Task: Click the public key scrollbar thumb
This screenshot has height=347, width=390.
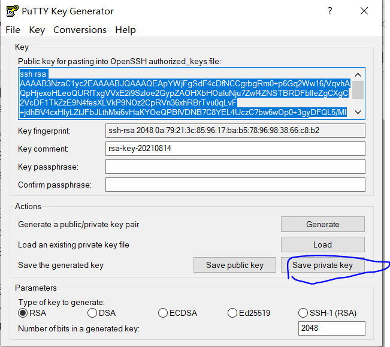Action: point(358,90)
